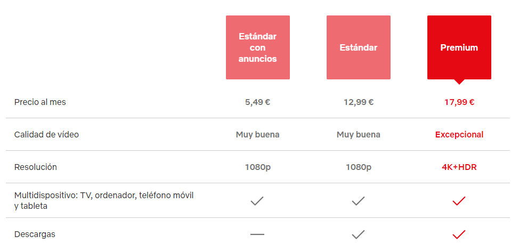Click the red Descargas checkmark under Premium
This screenshot has width=511, height=252.
pos(459,234)
